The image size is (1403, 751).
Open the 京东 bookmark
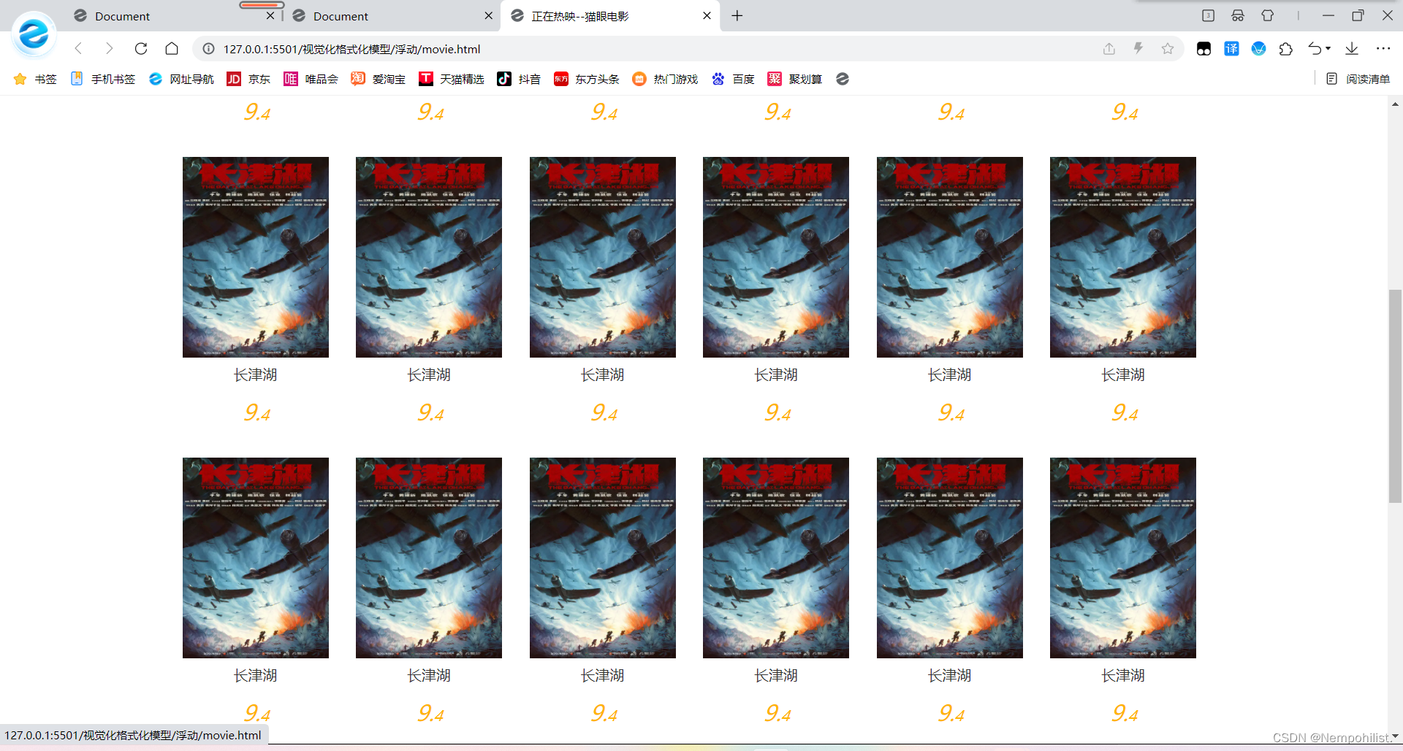point(248,79)
